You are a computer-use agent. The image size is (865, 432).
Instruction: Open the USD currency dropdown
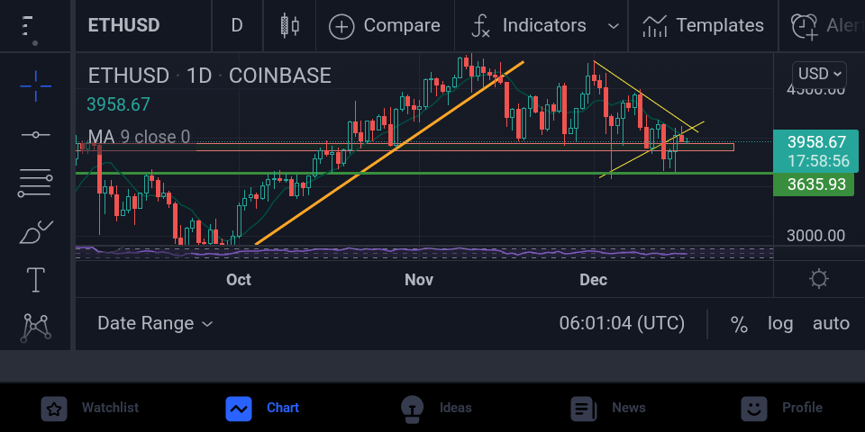pyautogui.click(x=819, y=74)
